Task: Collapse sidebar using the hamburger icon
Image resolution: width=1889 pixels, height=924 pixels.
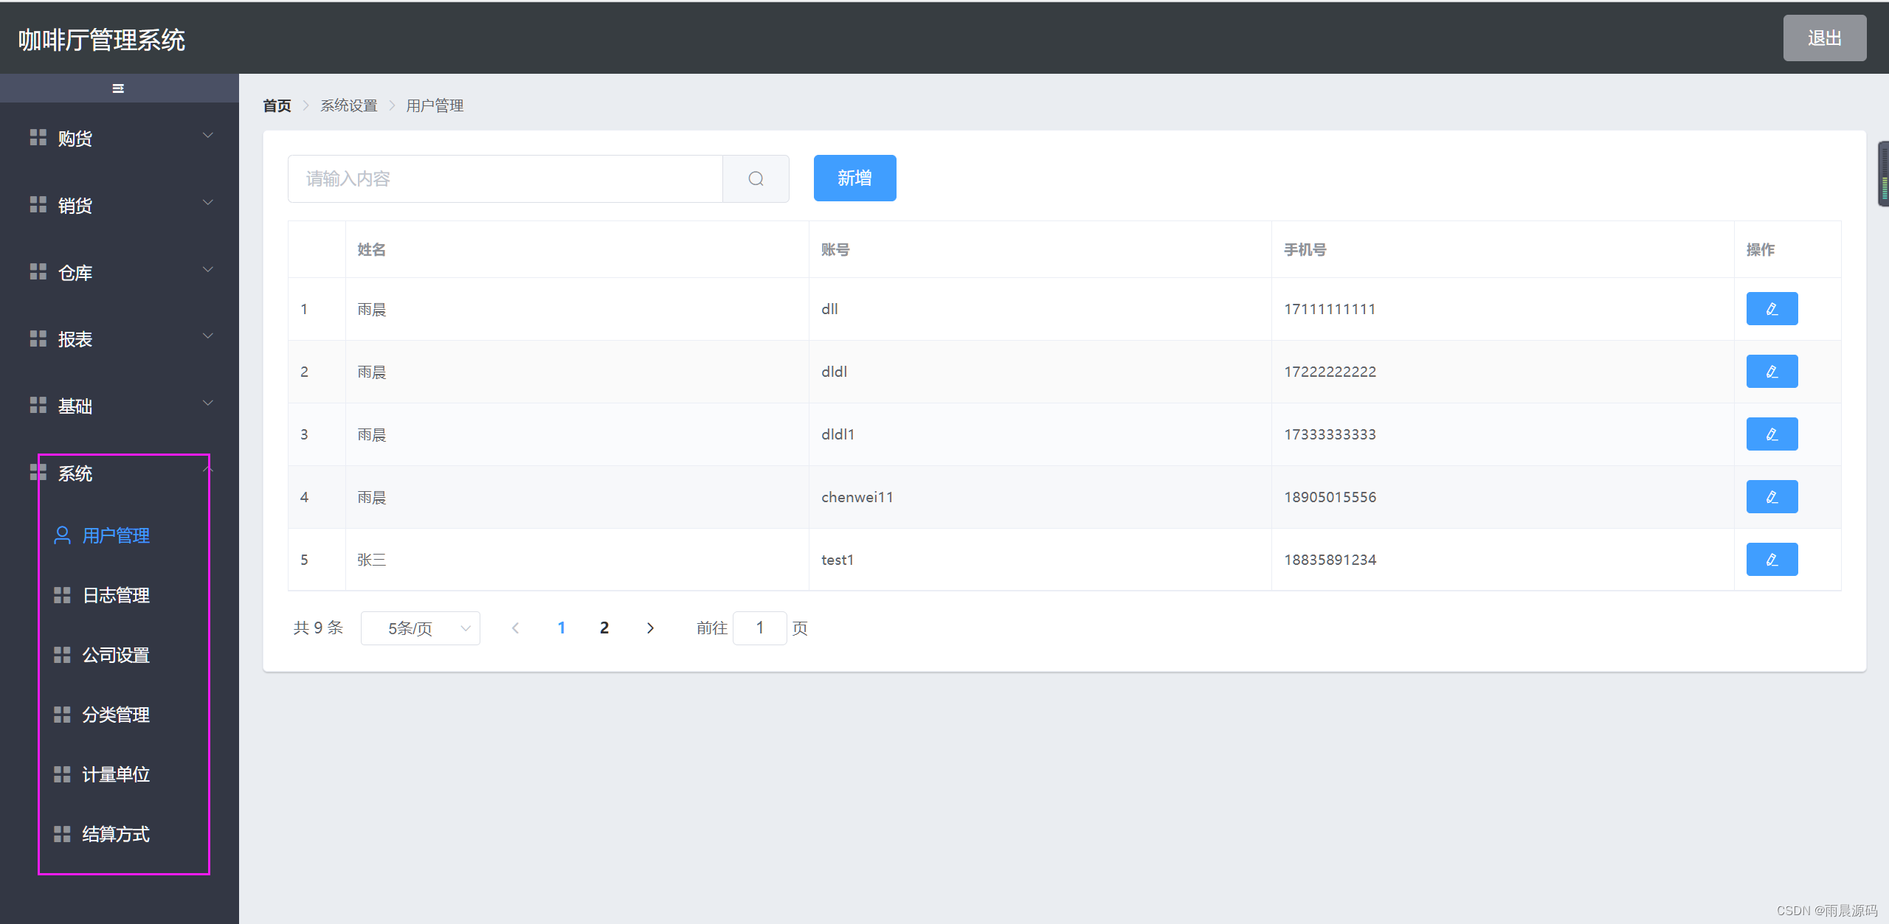Action: pyautogui.click(x=118, y=88)
